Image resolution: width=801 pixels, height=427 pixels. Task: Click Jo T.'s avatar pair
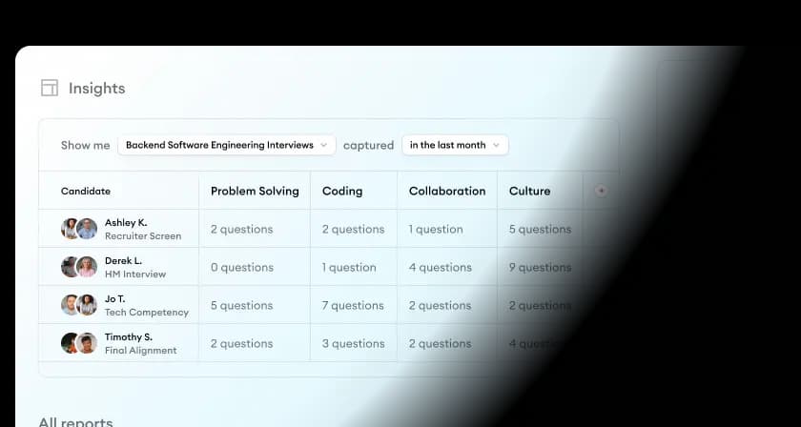[x=79, y=305]
